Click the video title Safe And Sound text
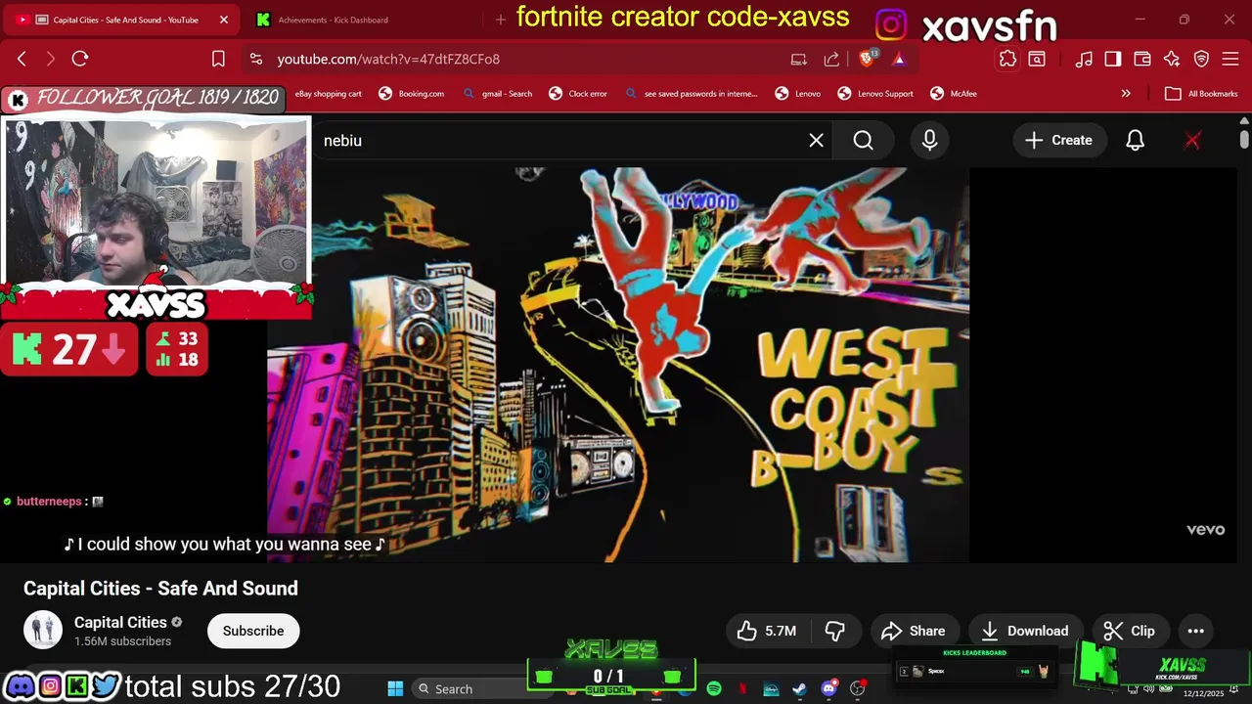The width and height of the screenshot is (1252, 704). tap(160, 589)
